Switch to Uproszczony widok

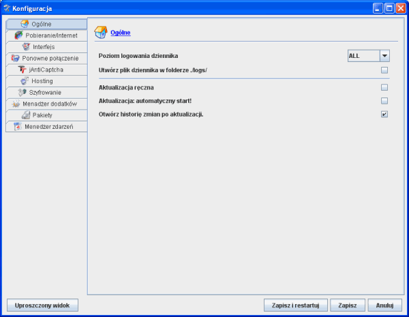click(x=42, y=305)
